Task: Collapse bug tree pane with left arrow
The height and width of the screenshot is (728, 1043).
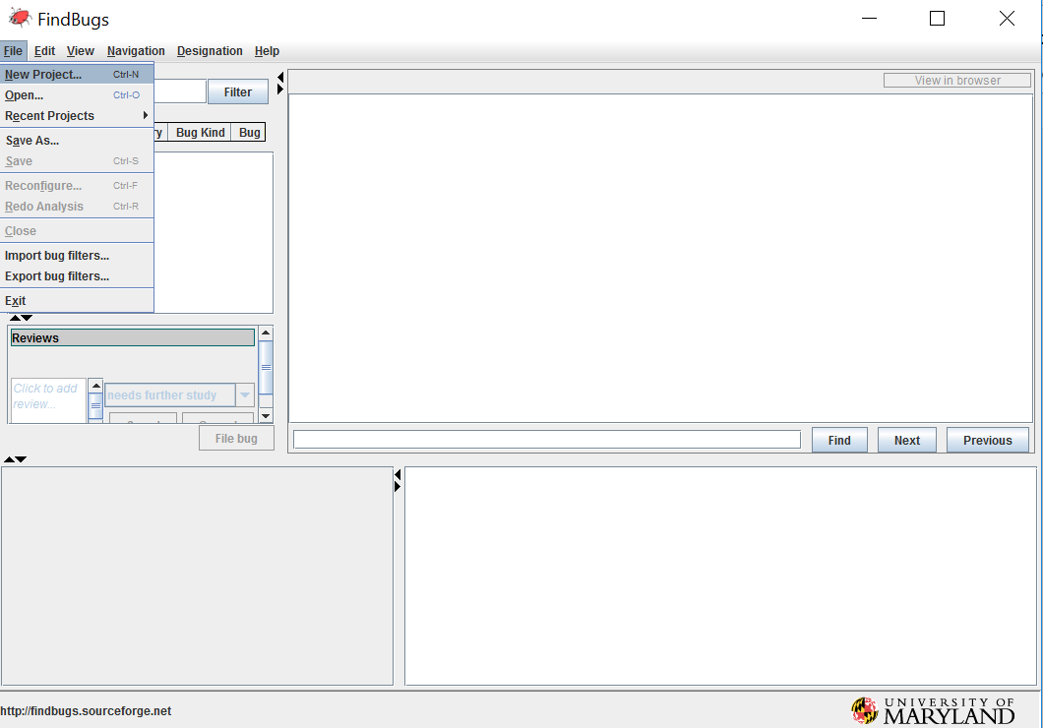Action: [x=280, y=77]
